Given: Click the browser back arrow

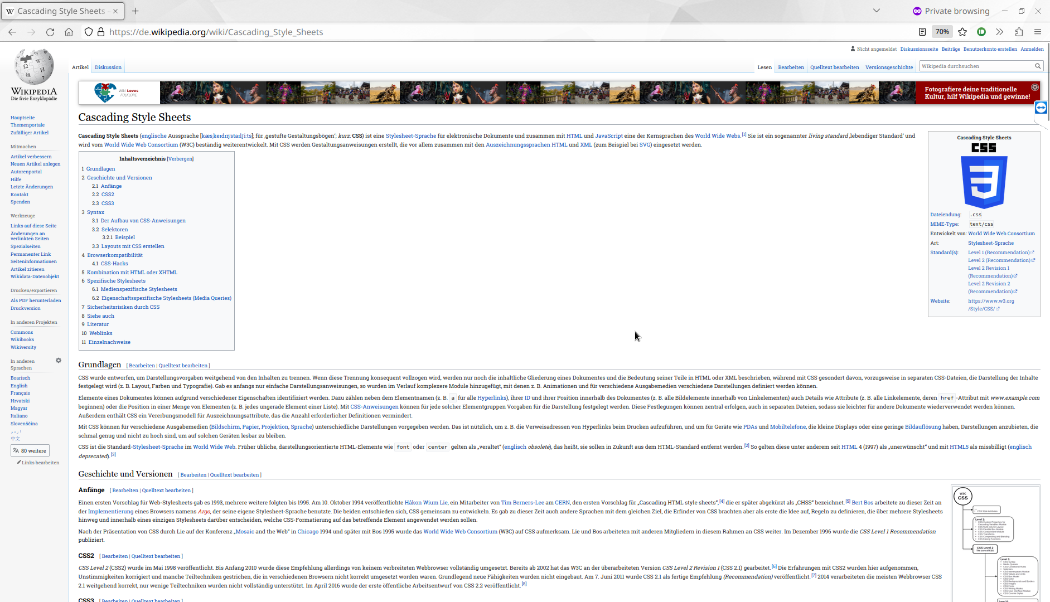Looking at the screenshot, I should 12,32.
